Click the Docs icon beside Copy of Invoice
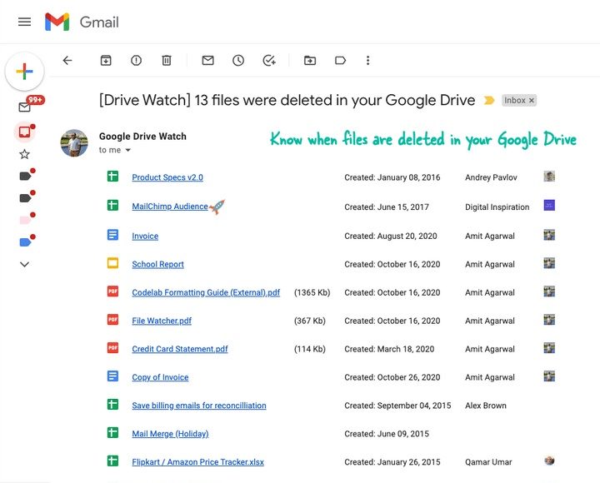Screen dimensions: 600x483 [x=112, y=376]
